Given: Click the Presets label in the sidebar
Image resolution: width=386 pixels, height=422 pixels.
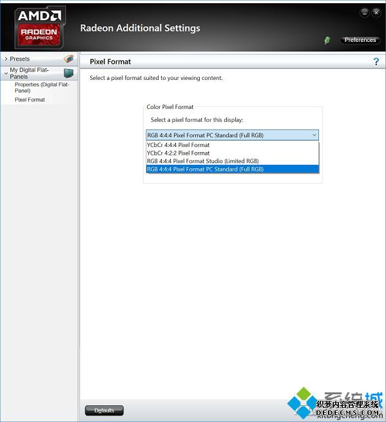Looking at the screenshot, I should 19,59.
